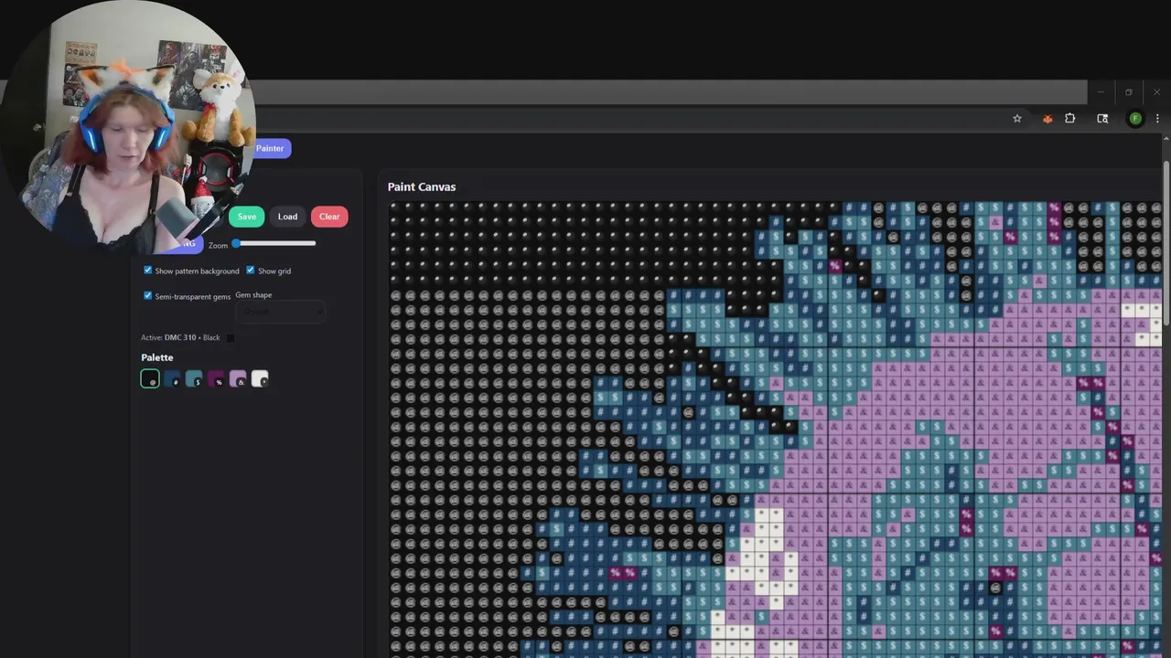This screenshot has width=1171, height=658.
Task: Open the browser Extensions puzzle icon
Action: [x=1069, y=119]
